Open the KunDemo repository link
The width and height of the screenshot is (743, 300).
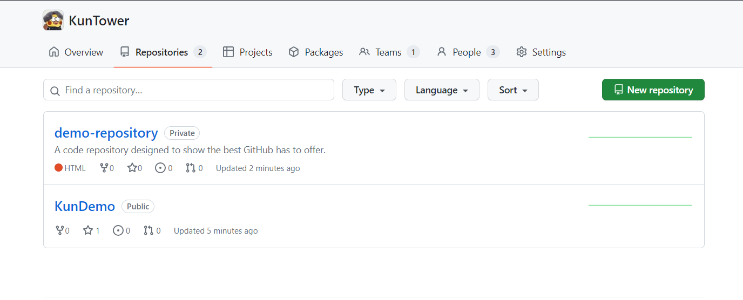[x=85, y=206]
